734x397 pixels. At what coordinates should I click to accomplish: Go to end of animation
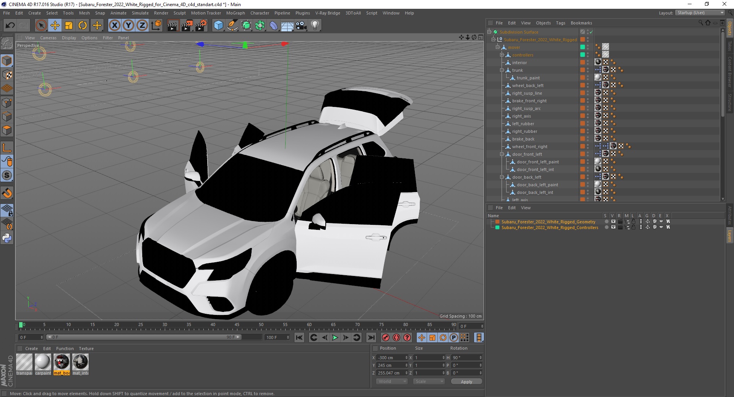(371, 337)
